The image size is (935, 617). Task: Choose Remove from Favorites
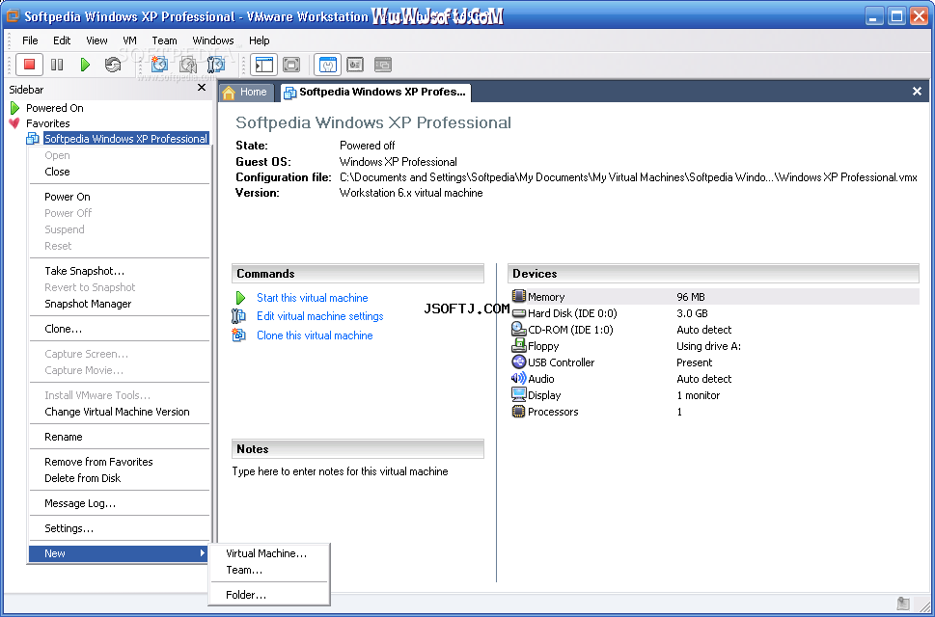tap(120, 462)
